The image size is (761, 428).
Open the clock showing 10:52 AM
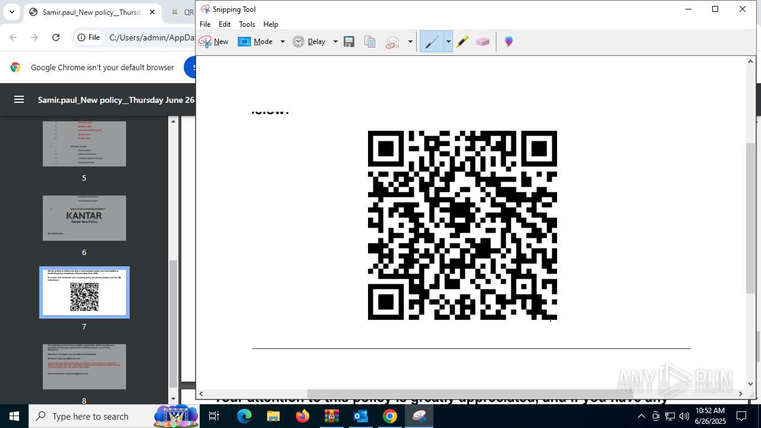tap(710, 416)
